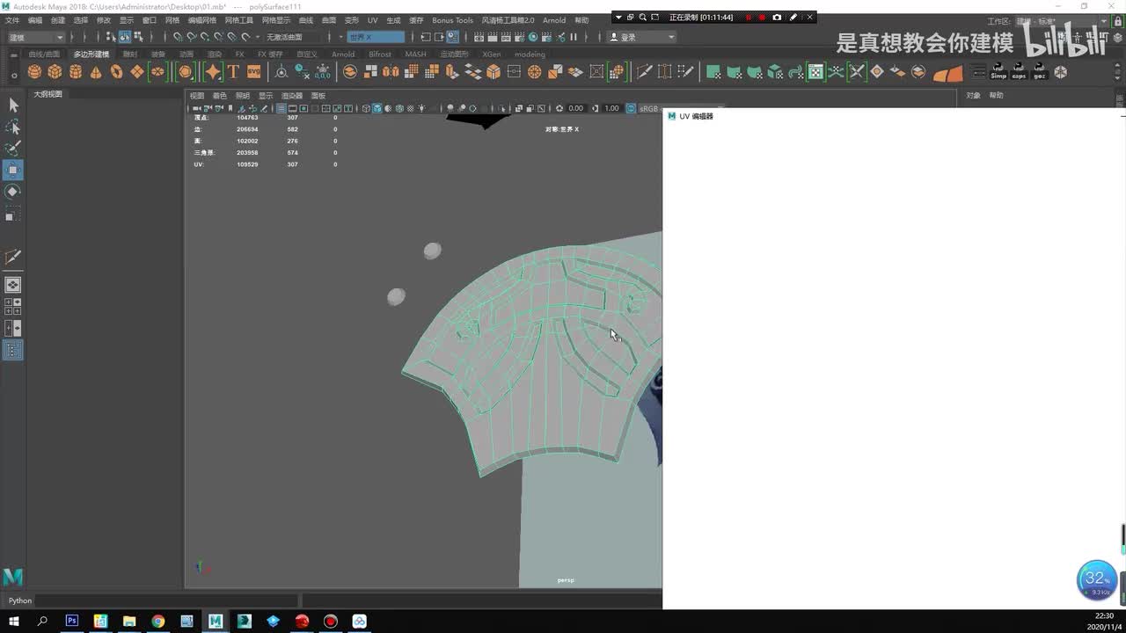Toggle select by component type mode
Image resolution: width=1126 pixels, height=633 pixels.
click(x=139, y=37)
